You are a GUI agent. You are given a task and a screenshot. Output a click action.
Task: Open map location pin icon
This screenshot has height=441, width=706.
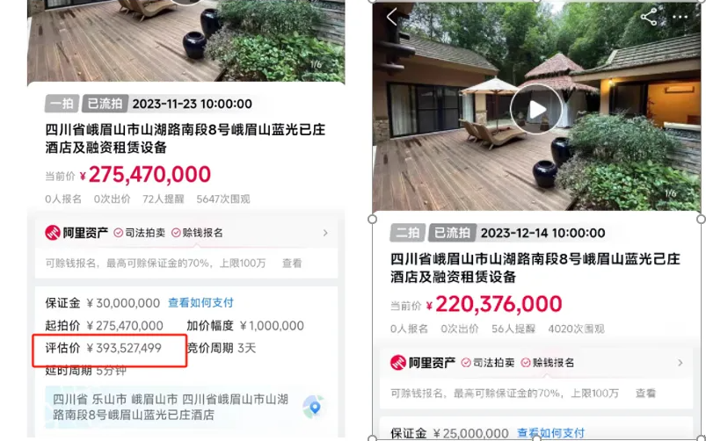[314, 407]
